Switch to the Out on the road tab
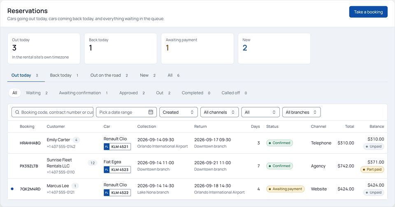 [109, 76]
